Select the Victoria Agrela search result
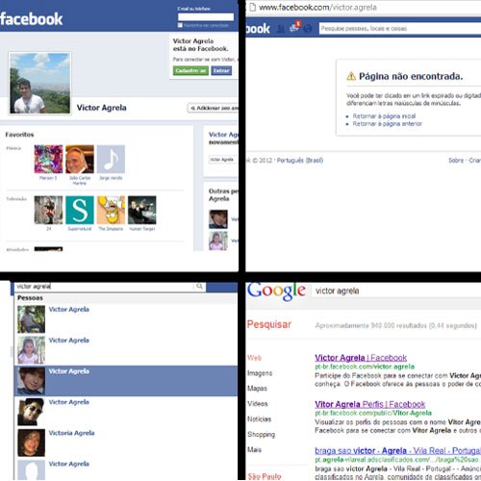The width and height of the screenshot is (481, 481). coord(126,443)
